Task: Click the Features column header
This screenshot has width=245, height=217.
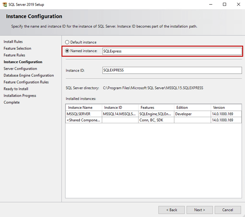Action: click(x=156, y=107)
